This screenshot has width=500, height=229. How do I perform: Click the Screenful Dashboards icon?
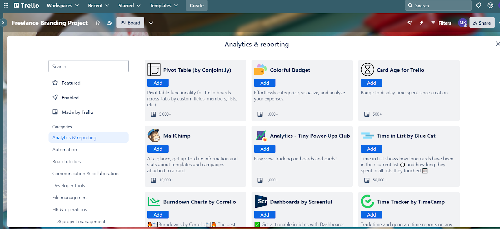click(x=261, y=202)
